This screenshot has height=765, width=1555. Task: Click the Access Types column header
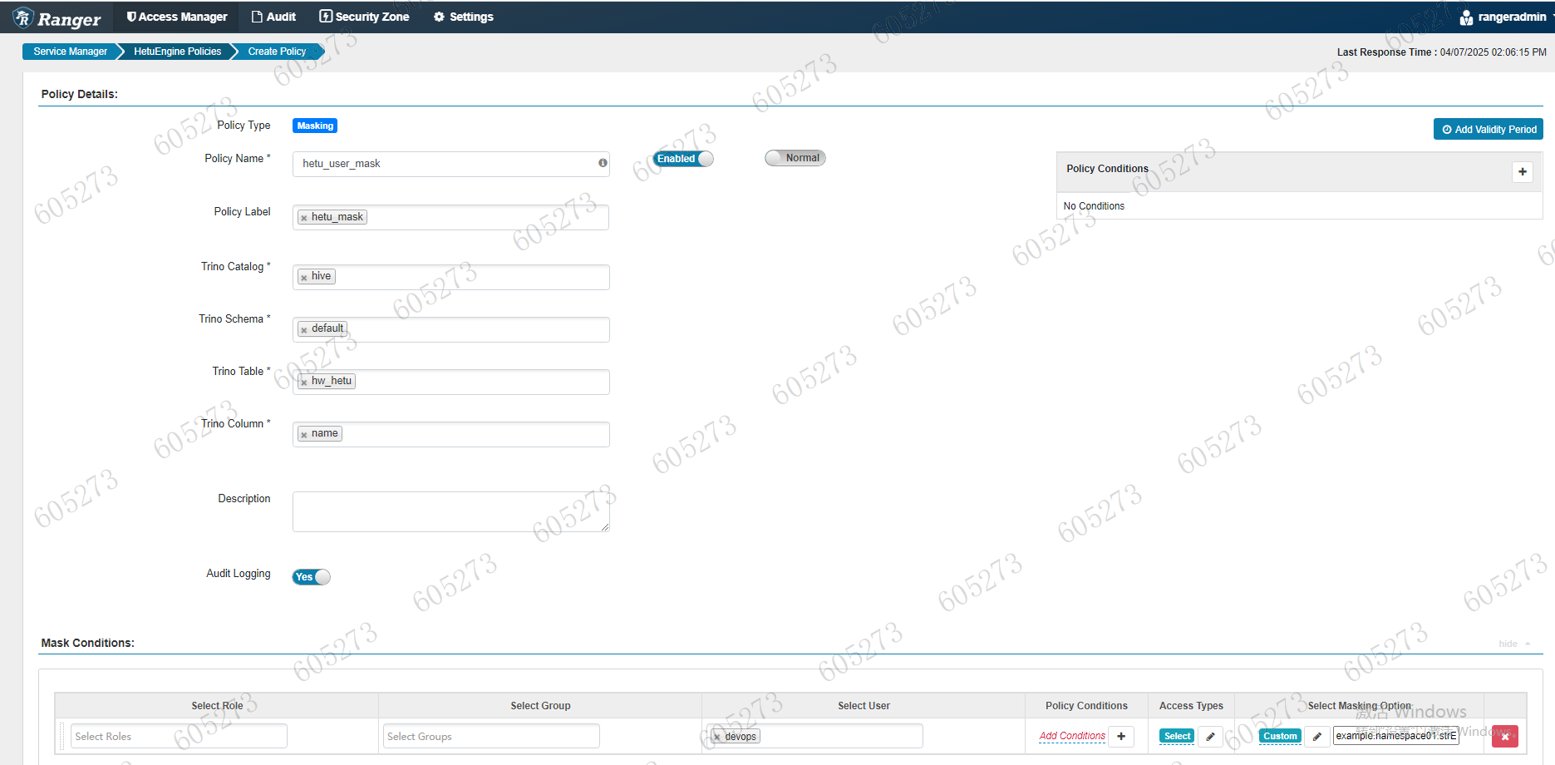1191,706
